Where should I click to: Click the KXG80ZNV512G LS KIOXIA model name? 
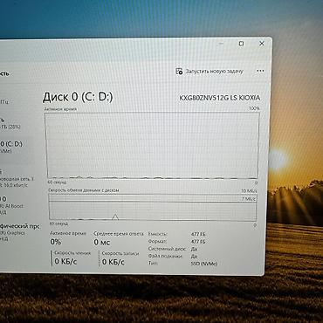point(219,98)
